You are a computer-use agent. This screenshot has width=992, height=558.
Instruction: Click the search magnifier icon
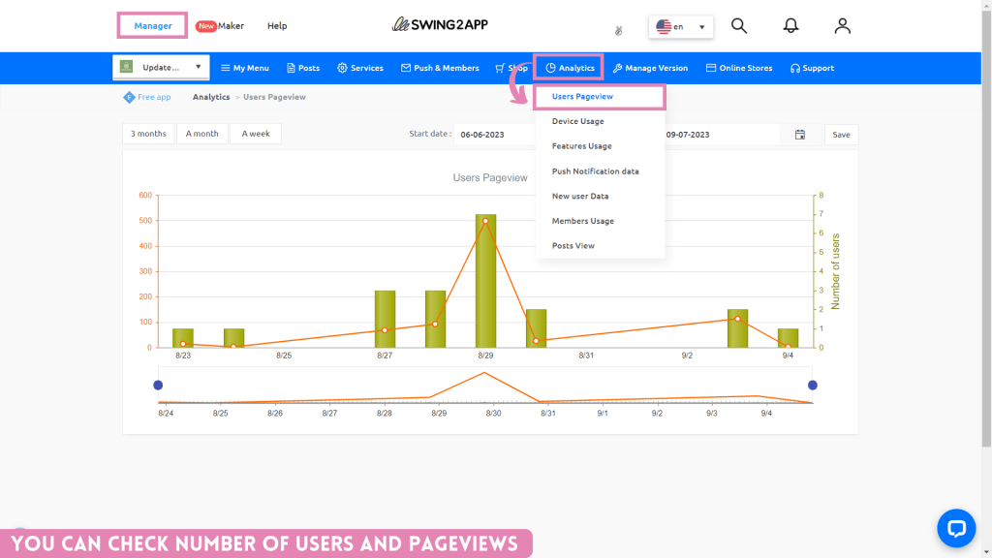[x=739, y=26]
